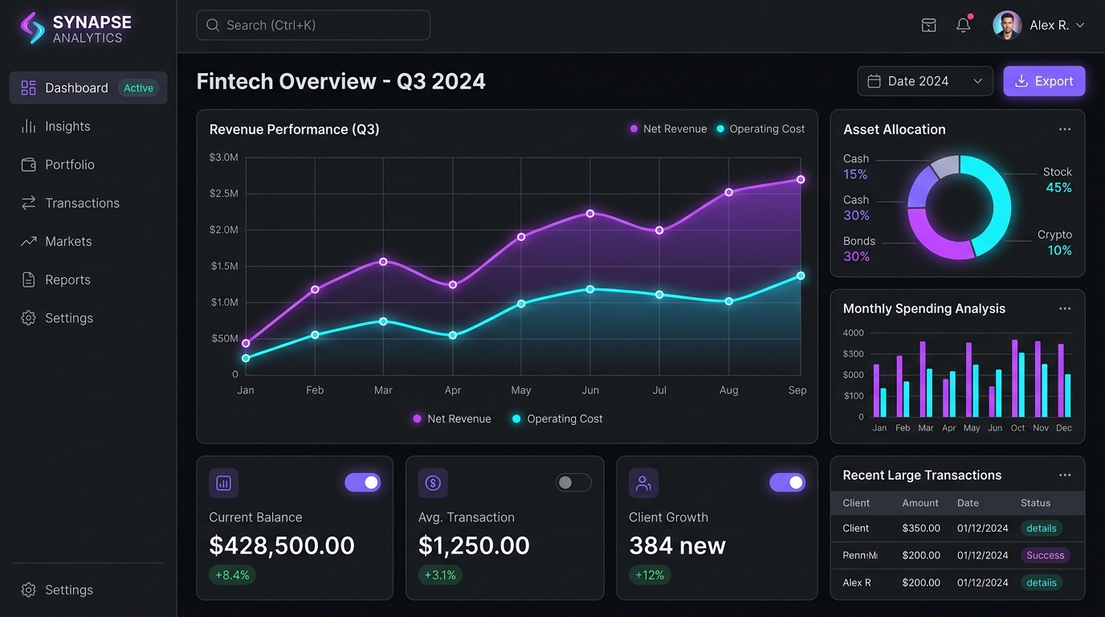This screenshot has width=1105, height=617.
Task: Click Alex R. profile avatar
Action: pos(1007,25)
